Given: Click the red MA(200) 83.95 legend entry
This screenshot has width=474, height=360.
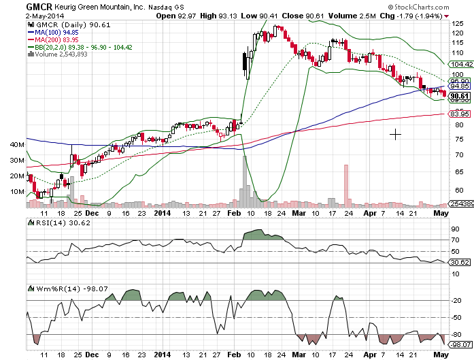Looking at the screenshot, I should coord(53,40).
